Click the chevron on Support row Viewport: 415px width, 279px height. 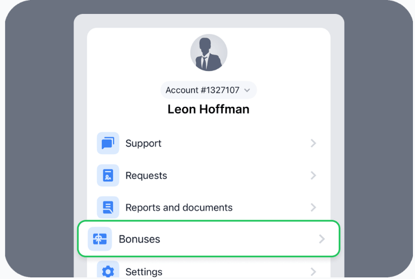click(313, 144)
